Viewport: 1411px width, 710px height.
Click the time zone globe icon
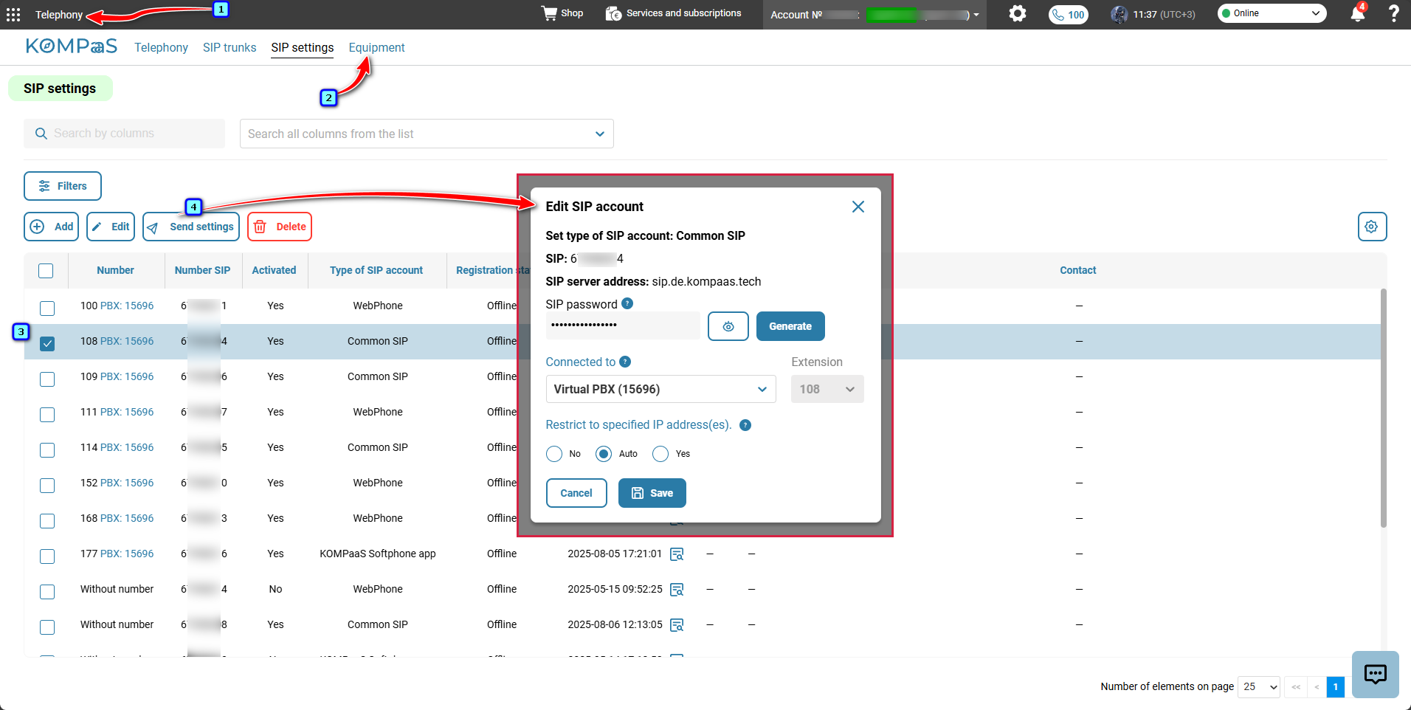coord(1119,14)
